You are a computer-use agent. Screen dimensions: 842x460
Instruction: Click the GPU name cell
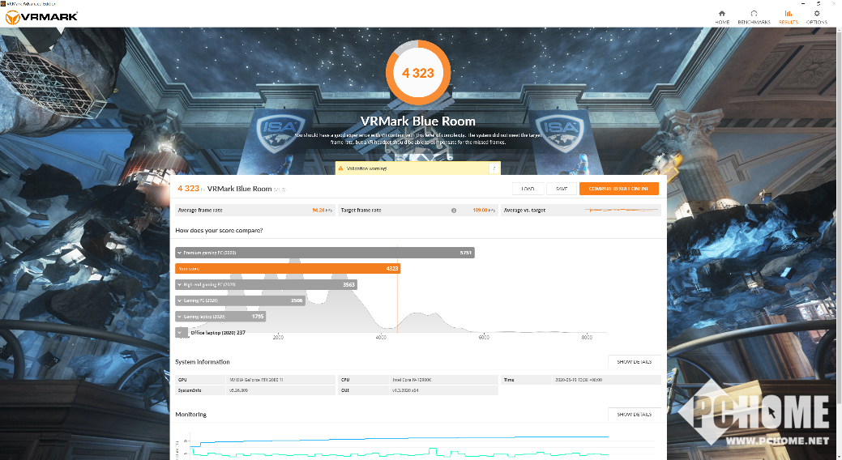click(x=281, y=380)
